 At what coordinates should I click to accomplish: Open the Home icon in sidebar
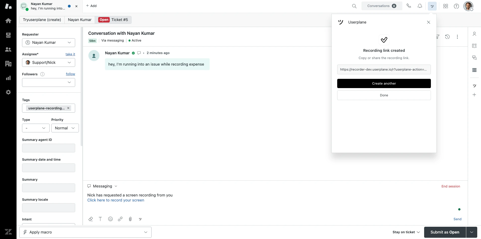point(8,21)
